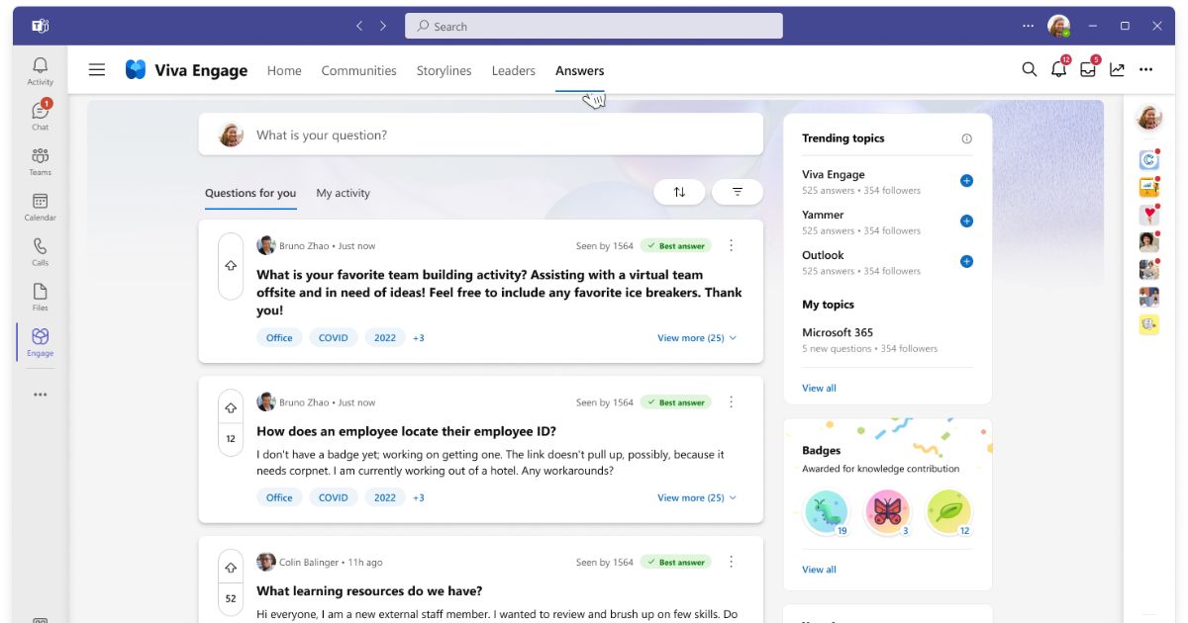
Task: Open Chat from the left rail
Action: click(40, 115)
